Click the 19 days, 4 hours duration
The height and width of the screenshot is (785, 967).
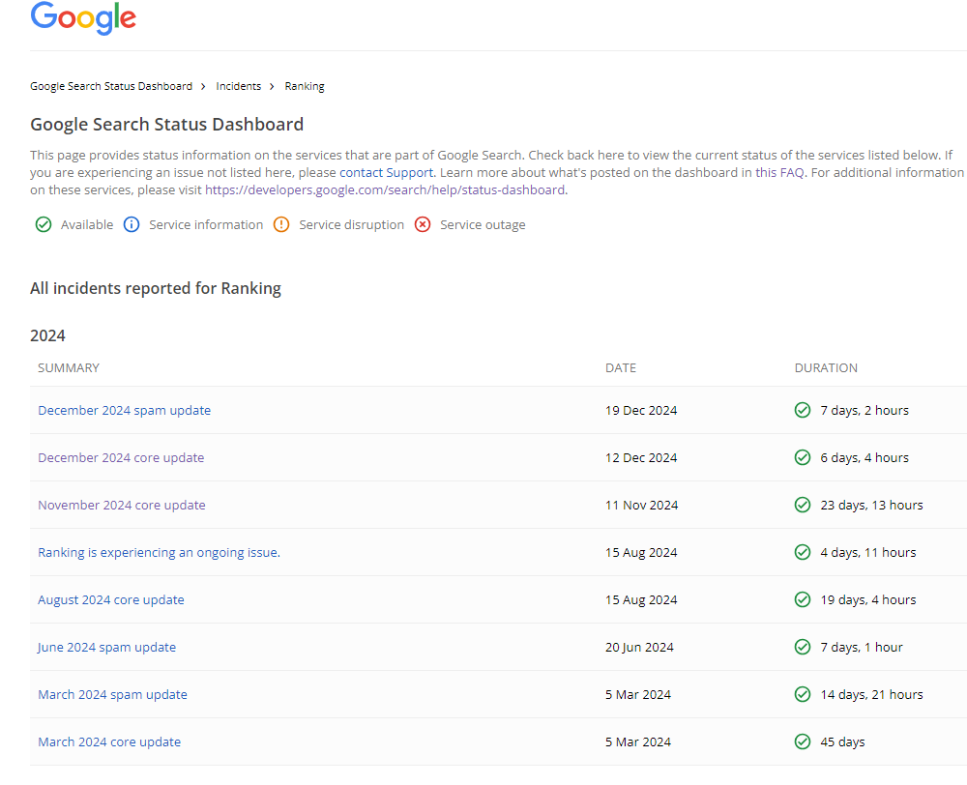pos(868,599)
